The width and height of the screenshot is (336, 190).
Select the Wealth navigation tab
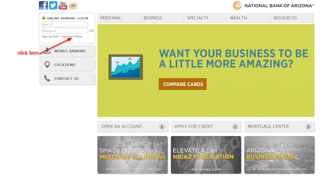click(x=238, y=18)
